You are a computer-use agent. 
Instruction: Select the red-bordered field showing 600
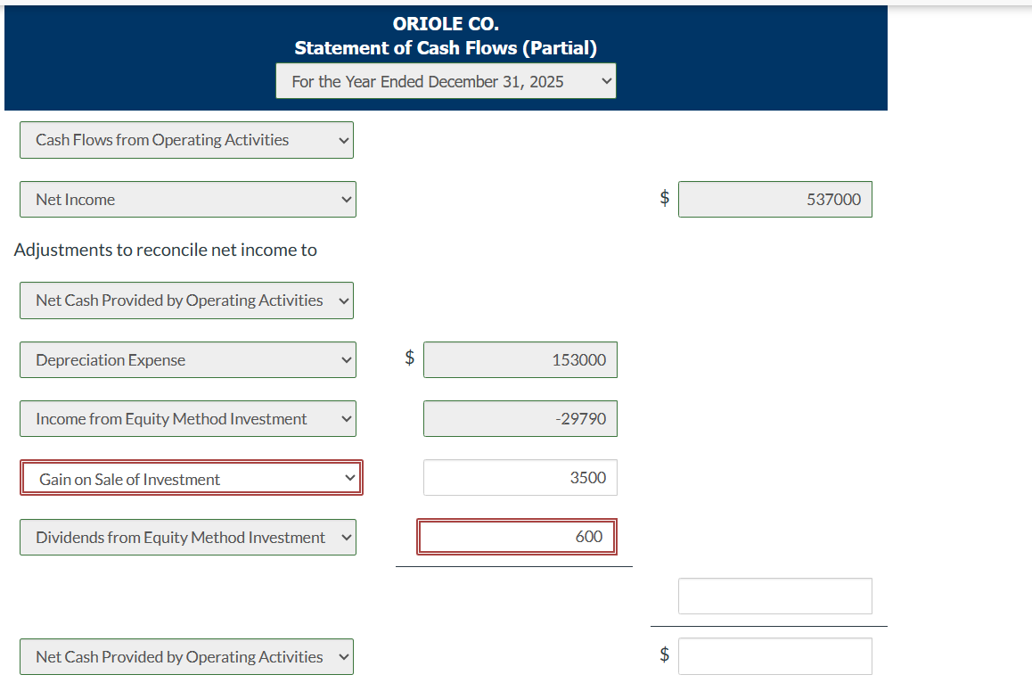coord(517,536)
